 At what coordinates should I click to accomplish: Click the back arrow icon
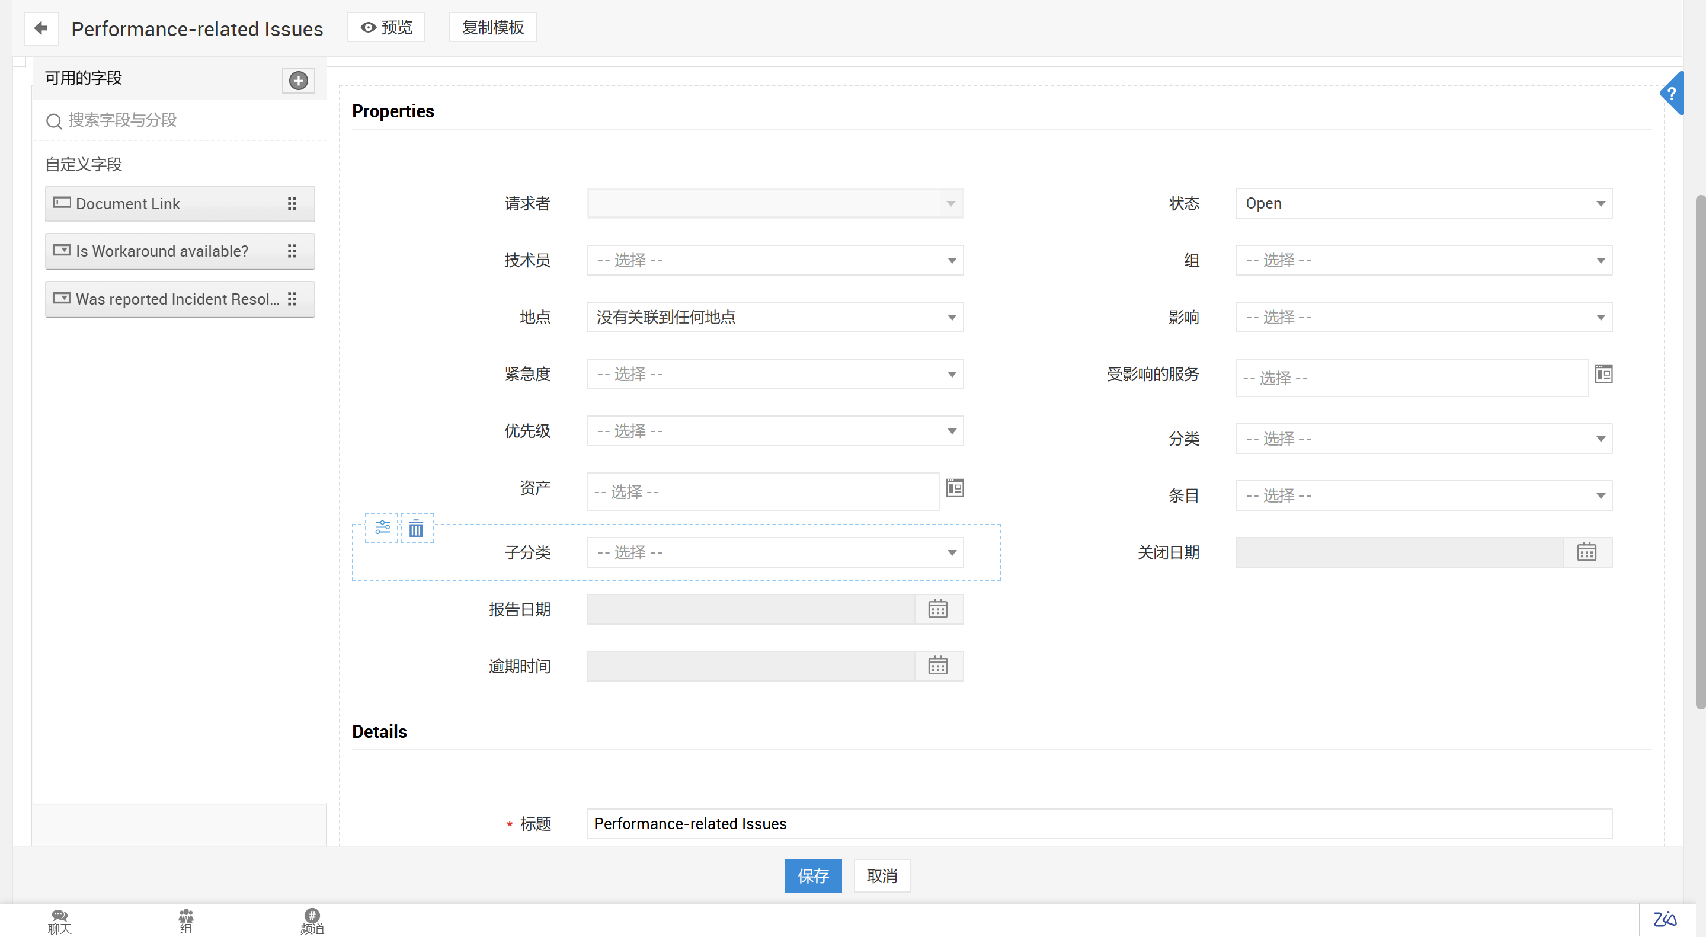tap(41, 28)
